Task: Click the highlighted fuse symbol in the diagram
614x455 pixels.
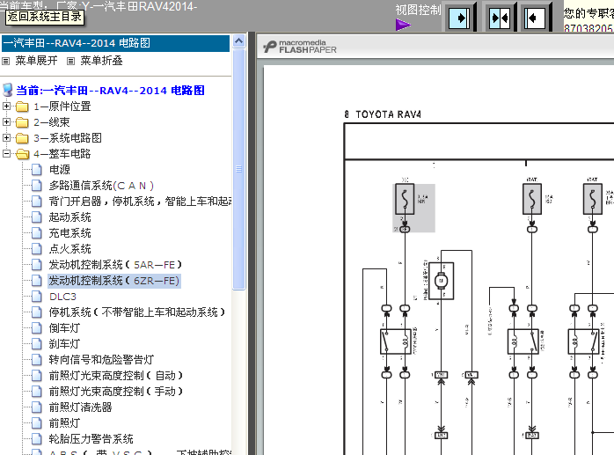Action: pos(405,199)
